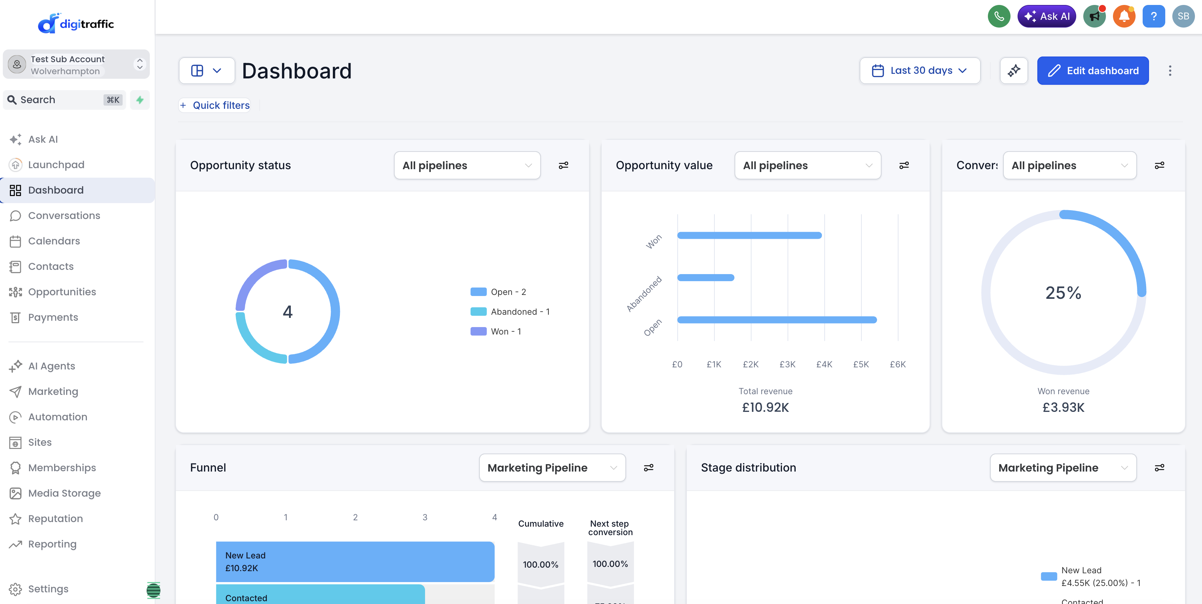Image resolution: width=1202 pixels, height=604 pixels.
Task: Expand the dashboard layout selector dropdown
Action: 207,71
